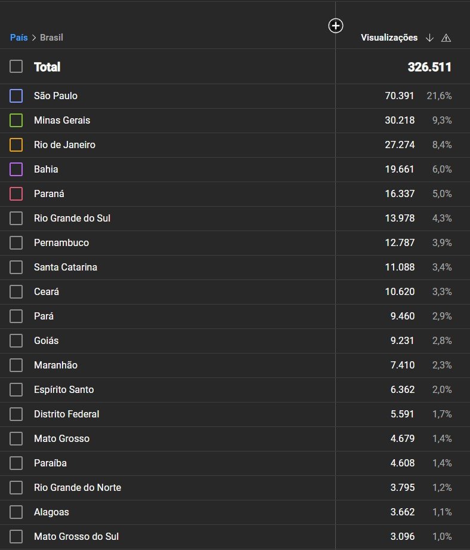This screenshot has height=550, width=470.
Task: Toggle the Rio de Janeiro orange checkbox
Action: (x=16, y=145)
